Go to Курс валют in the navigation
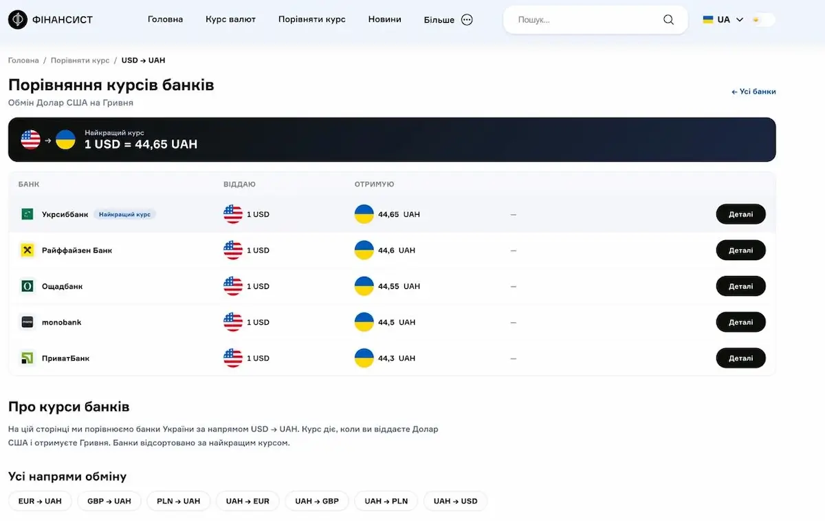The width and height of the screenshot is (825, 521). [x=231, y=19]
